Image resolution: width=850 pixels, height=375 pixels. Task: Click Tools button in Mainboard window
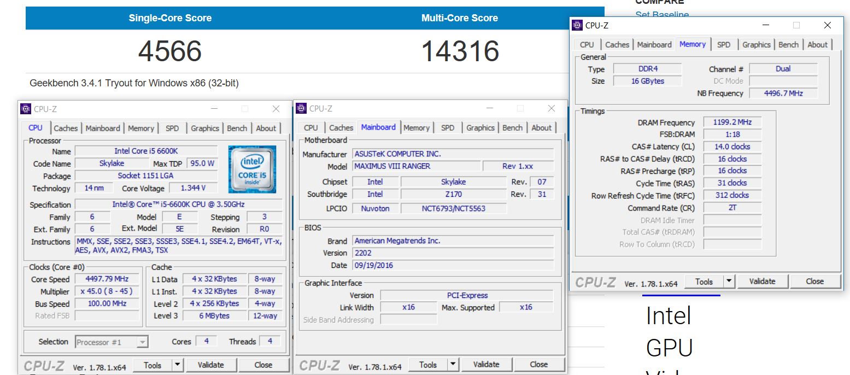tap(428, 365)
